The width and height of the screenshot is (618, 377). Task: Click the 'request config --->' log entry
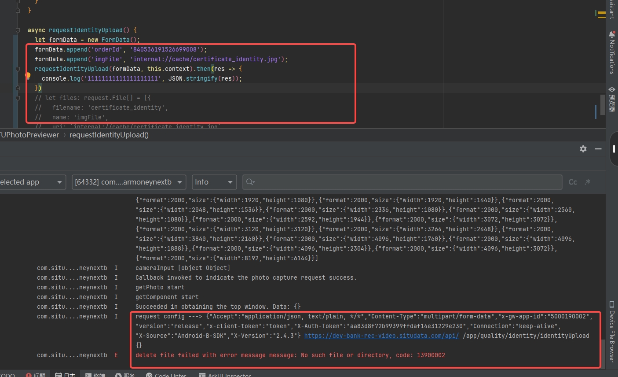[x=364, y=331]
